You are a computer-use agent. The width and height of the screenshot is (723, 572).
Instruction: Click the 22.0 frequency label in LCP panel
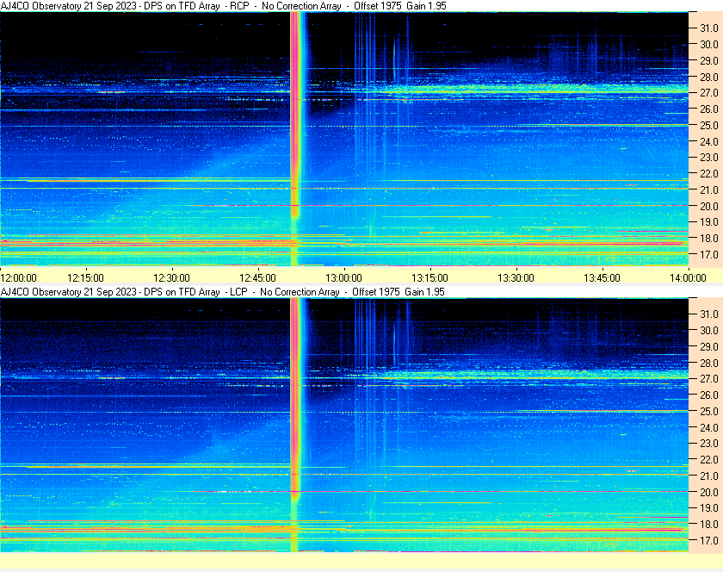(709, 459)
